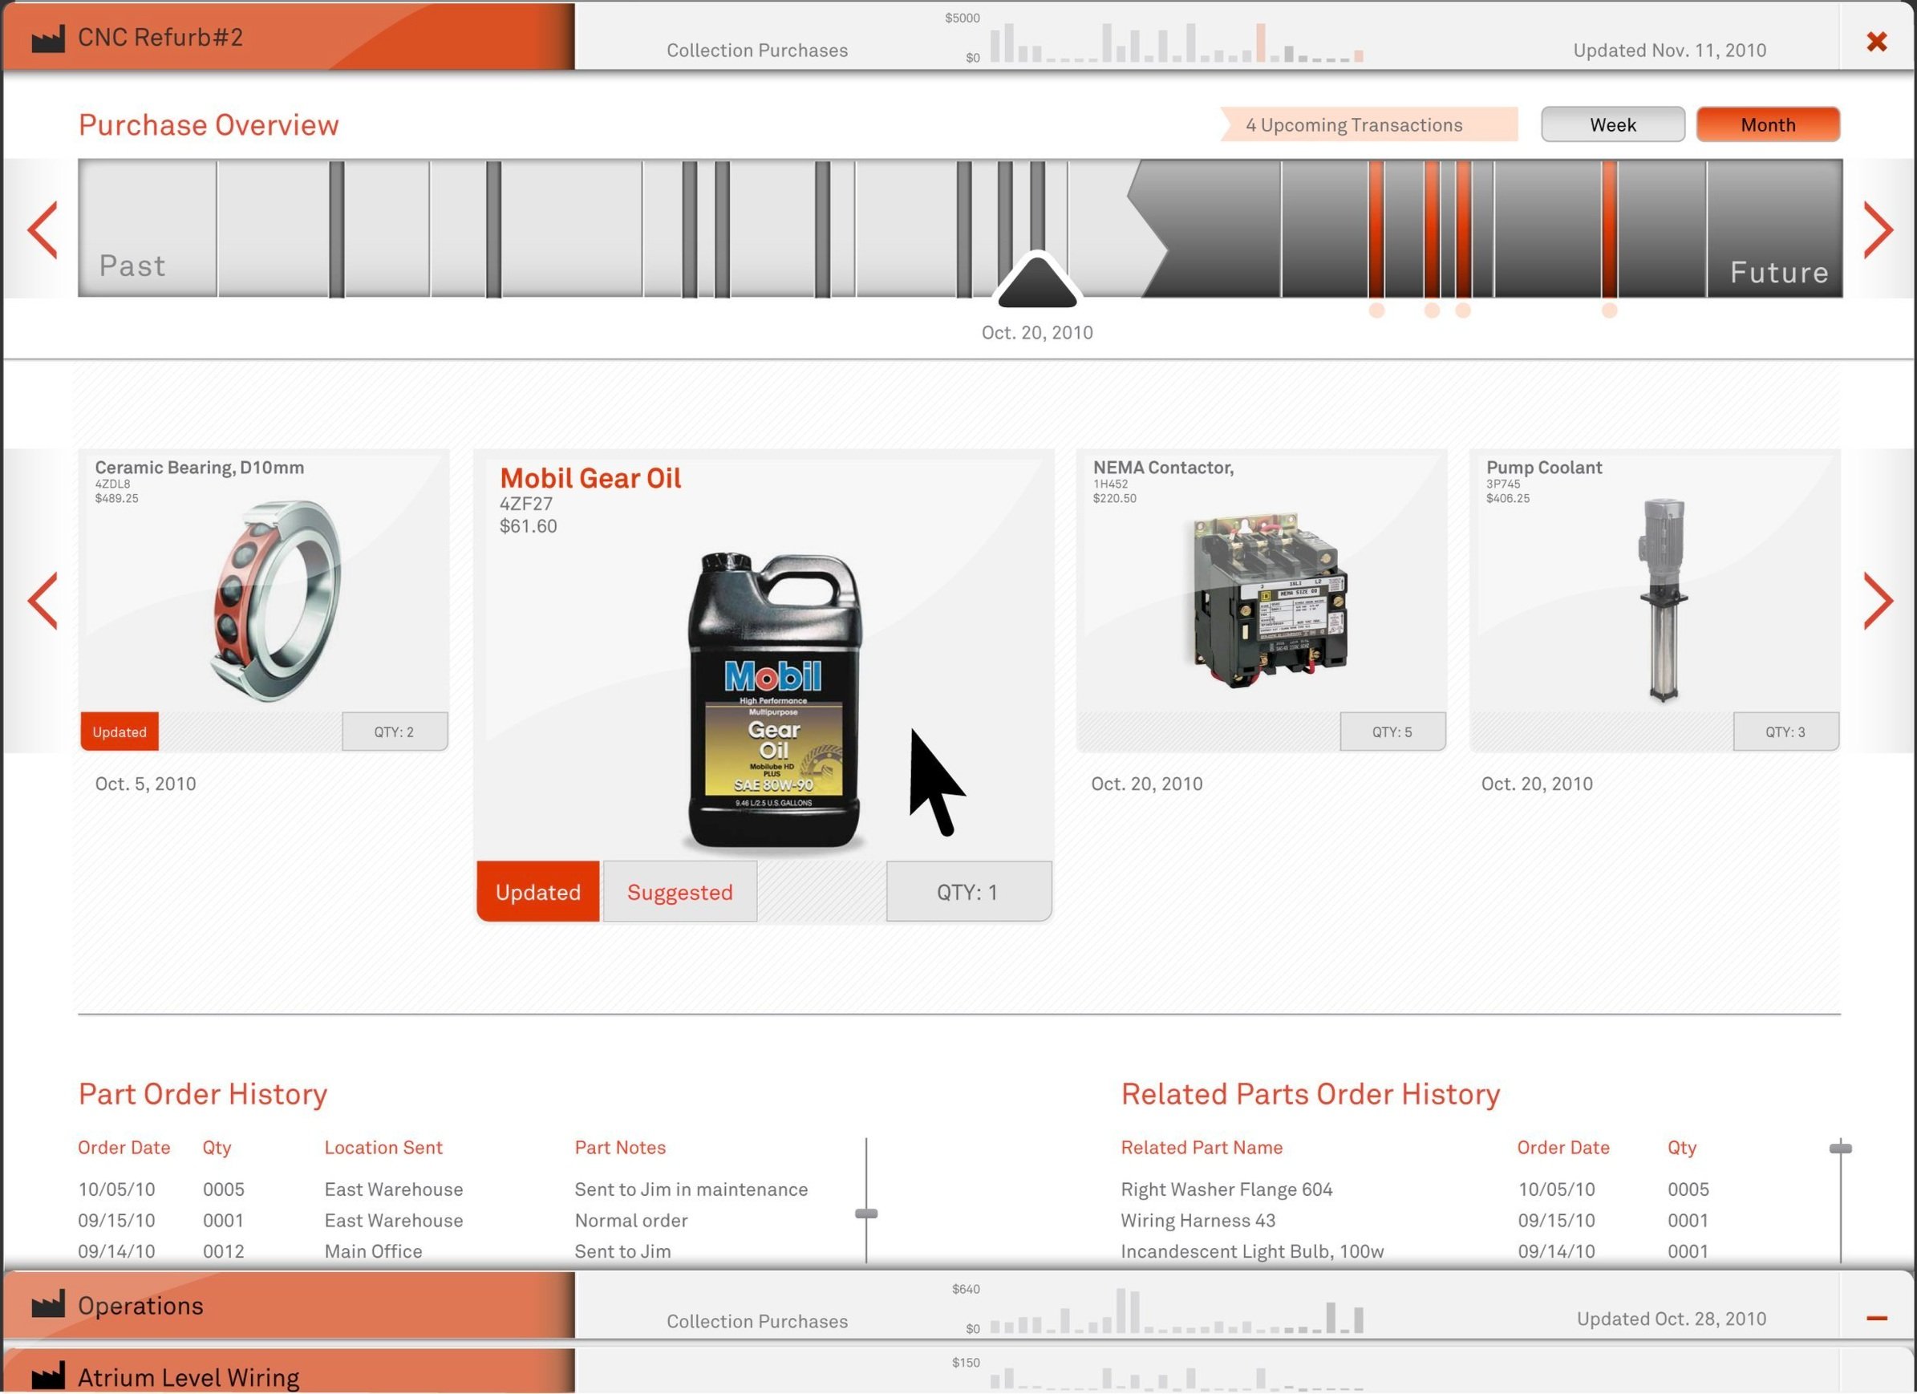
Task: Click QTY: 1 on Mobil Gear Oil
Action: click(969, 892)
